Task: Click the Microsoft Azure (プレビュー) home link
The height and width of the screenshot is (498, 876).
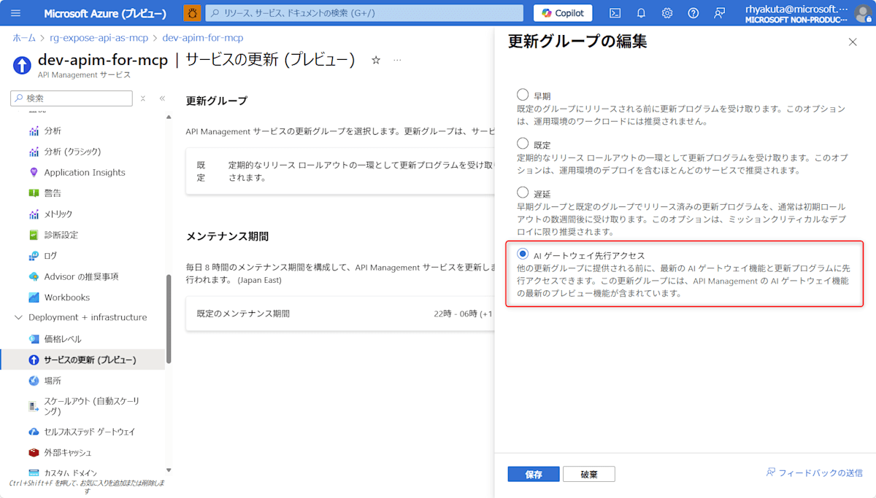Action: tap(105, 13)
